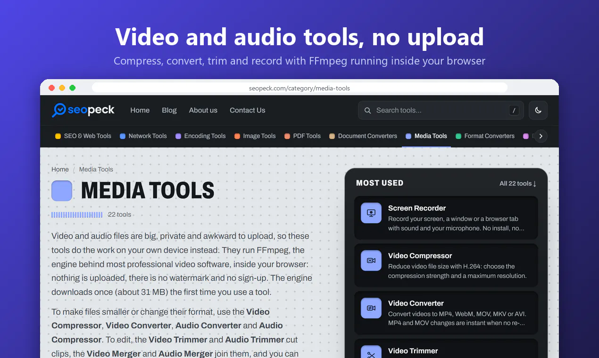
Task: Open the Screen Recorder tool icon
Action: pos(371,213)
